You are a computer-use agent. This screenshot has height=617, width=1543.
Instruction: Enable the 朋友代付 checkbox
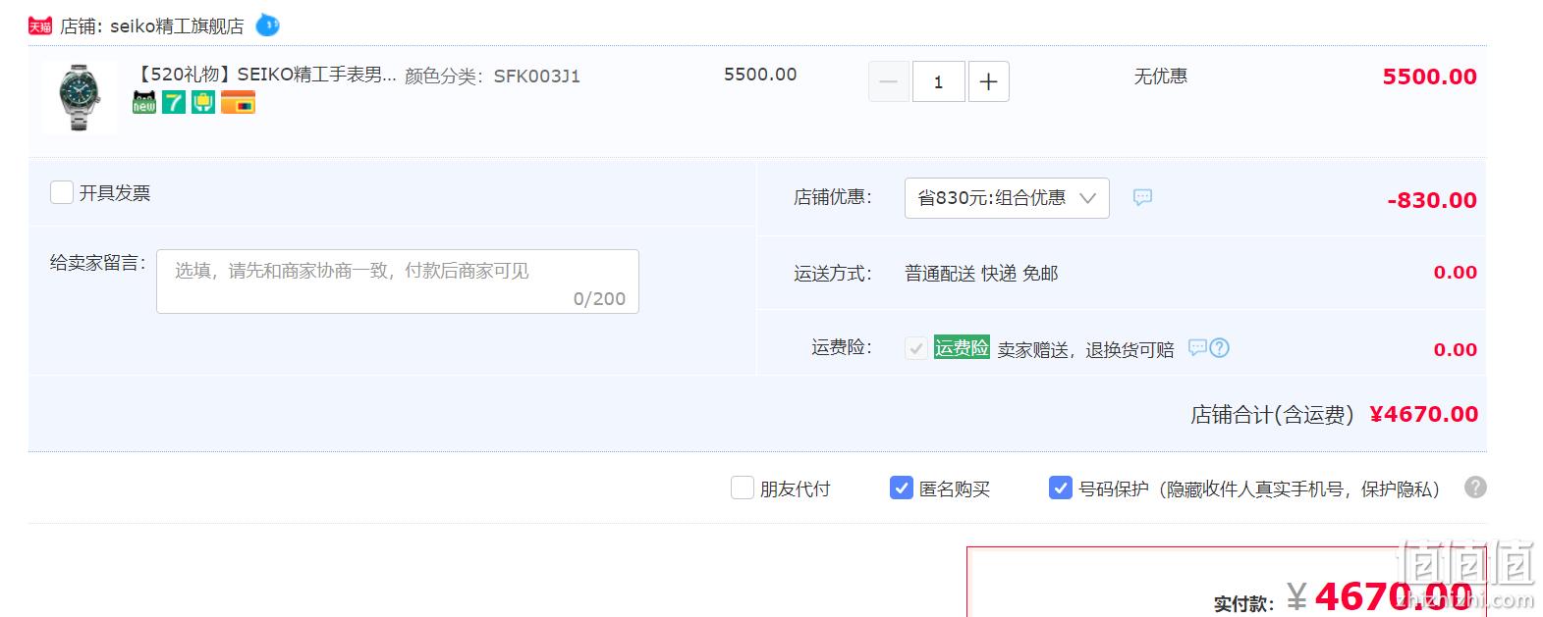tap(743, 488)
